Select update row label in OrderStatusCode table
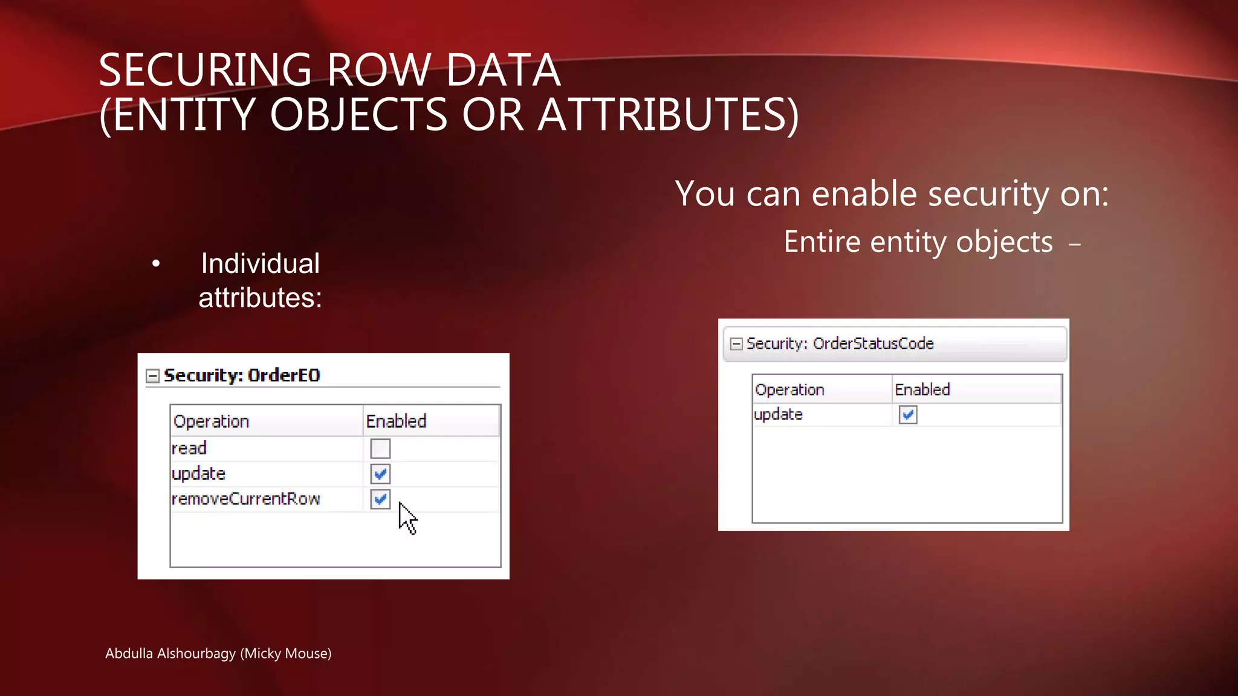Viewport: 1238px width, 696px height. (x=778, y=414)
